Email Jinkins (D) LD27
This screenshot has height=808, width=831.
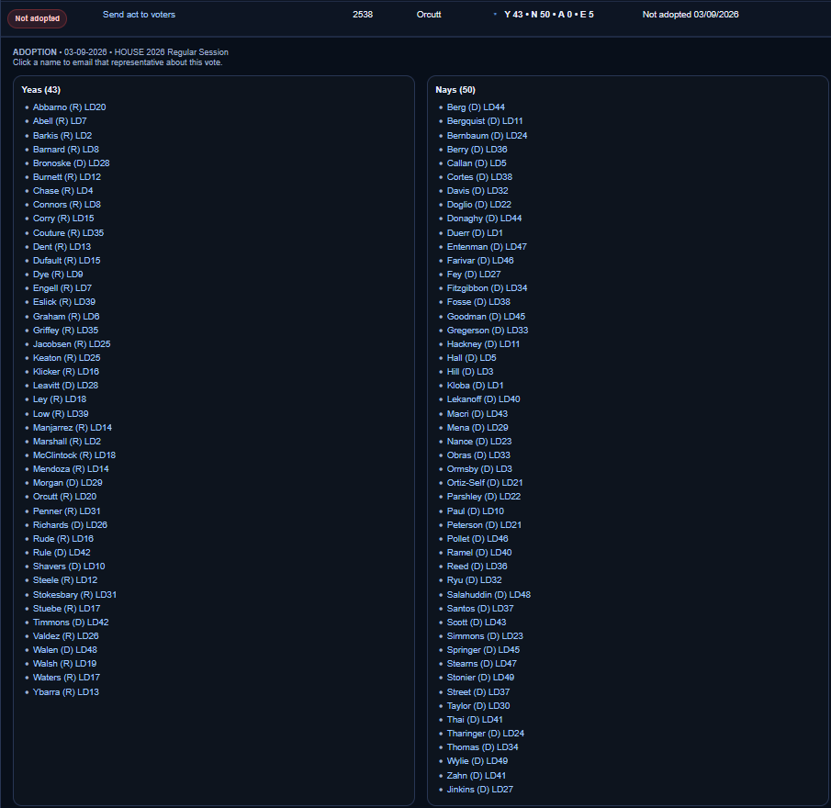[480, 790]
